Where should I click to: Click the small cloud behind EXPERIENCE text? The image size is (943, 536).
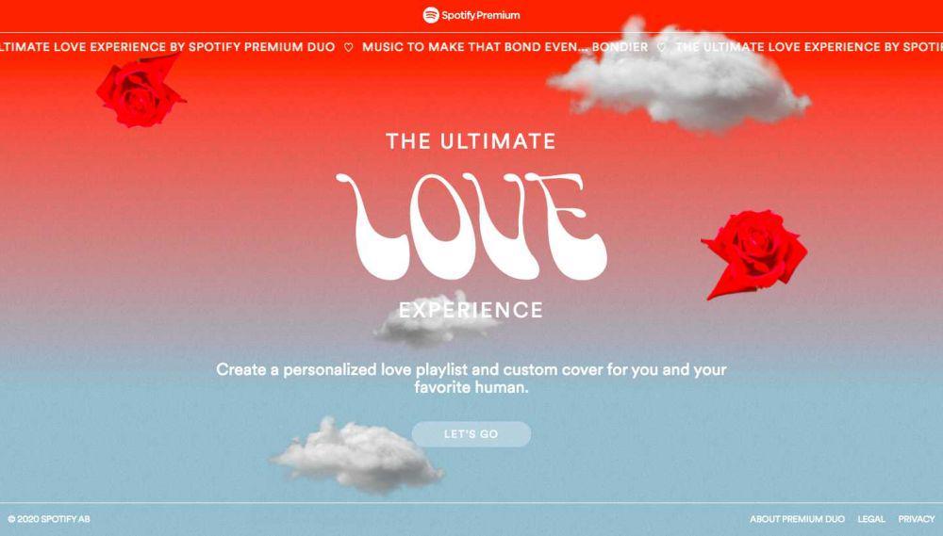(436, 321)
